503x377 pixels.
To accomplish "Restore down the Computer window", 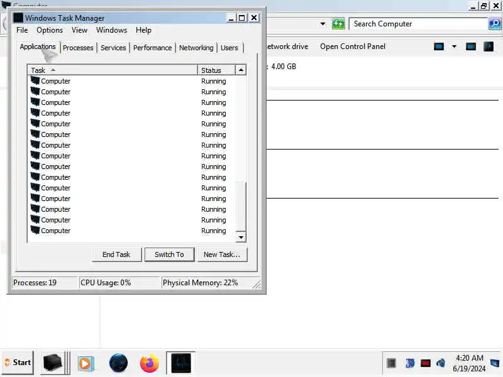I will [x=484, y=6].
